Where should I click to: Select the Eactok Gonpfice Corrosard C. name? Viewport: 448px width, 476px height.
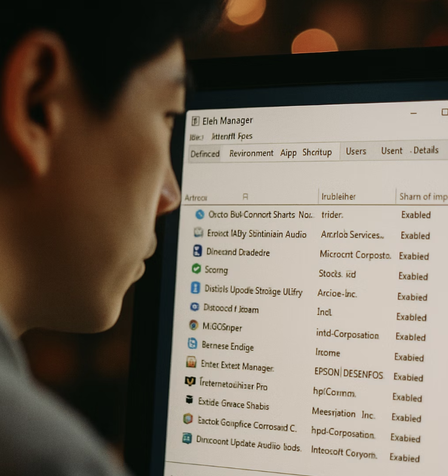coord(247,425)
